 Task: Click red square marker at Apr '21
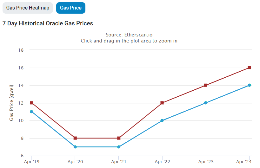click(119, 138)
